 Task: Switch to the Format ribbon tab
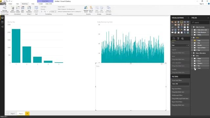[x=41, y=4]
